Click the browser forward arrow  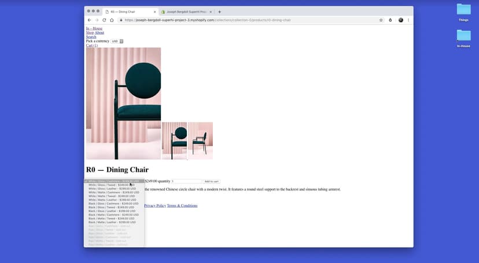pos(97,20)
